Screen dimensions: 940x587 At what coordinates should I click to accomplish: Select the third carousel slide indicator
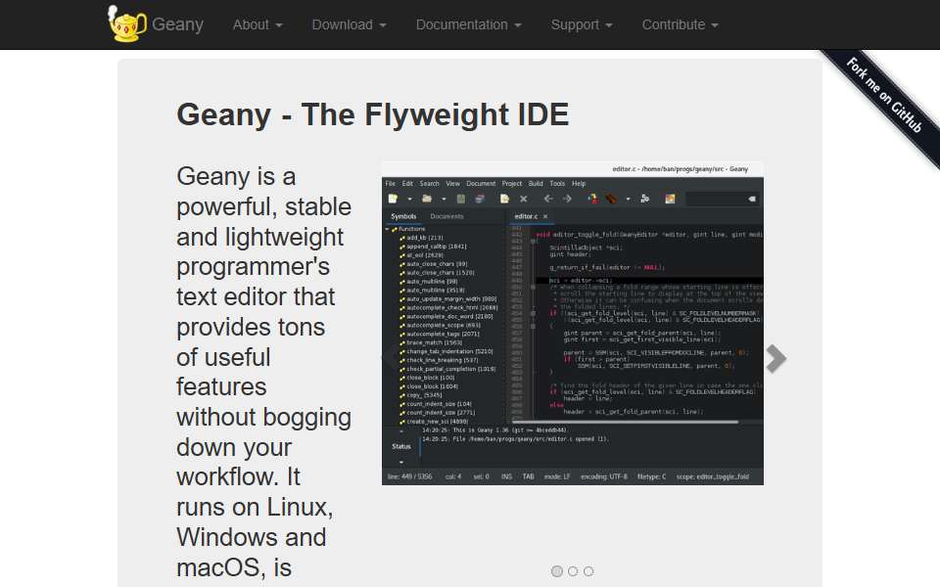(x=588, y=571)
